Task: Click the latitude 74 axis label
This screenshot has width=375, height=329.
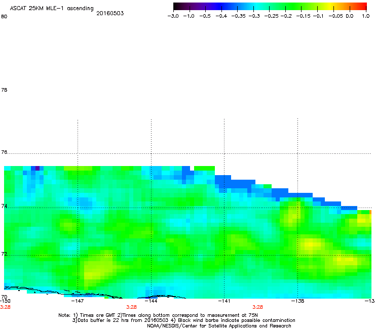Action: (x=4, y=206)
